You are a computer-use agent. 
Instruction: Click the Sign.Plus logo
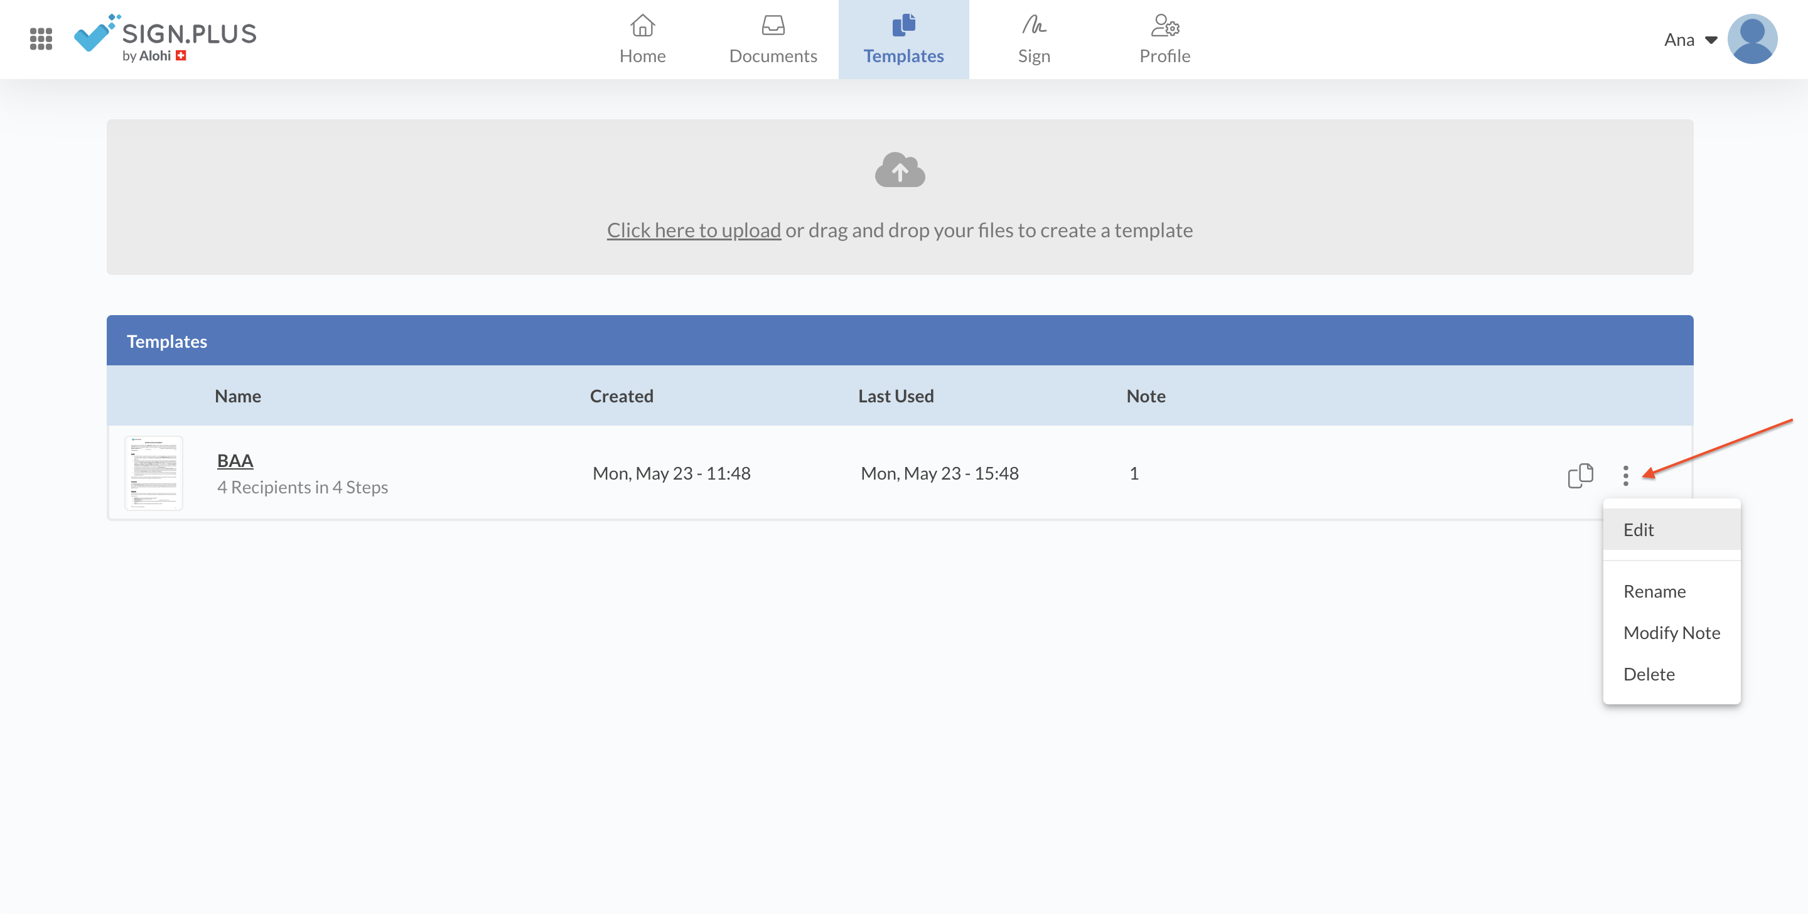pyautogui.click(x=166, y=39)
